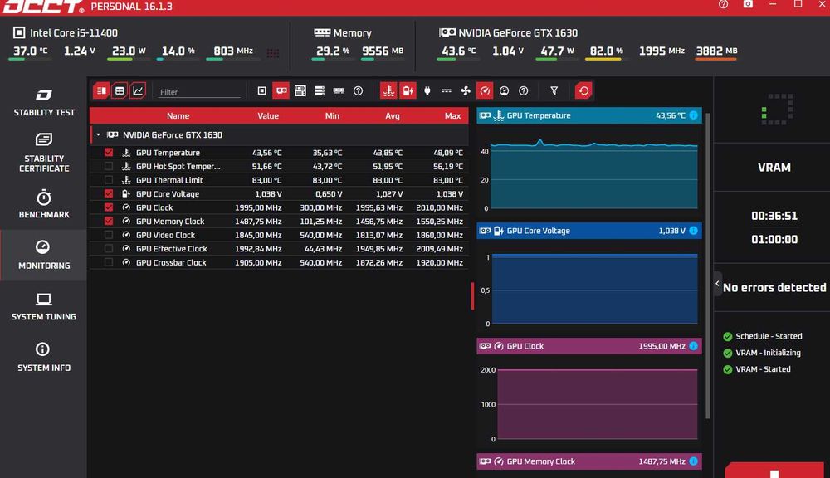The height and width of the screenshot is (478, 830).
Task: Click the GPU Thermal Limit 83,00 °C value
Action: [266, 180]
